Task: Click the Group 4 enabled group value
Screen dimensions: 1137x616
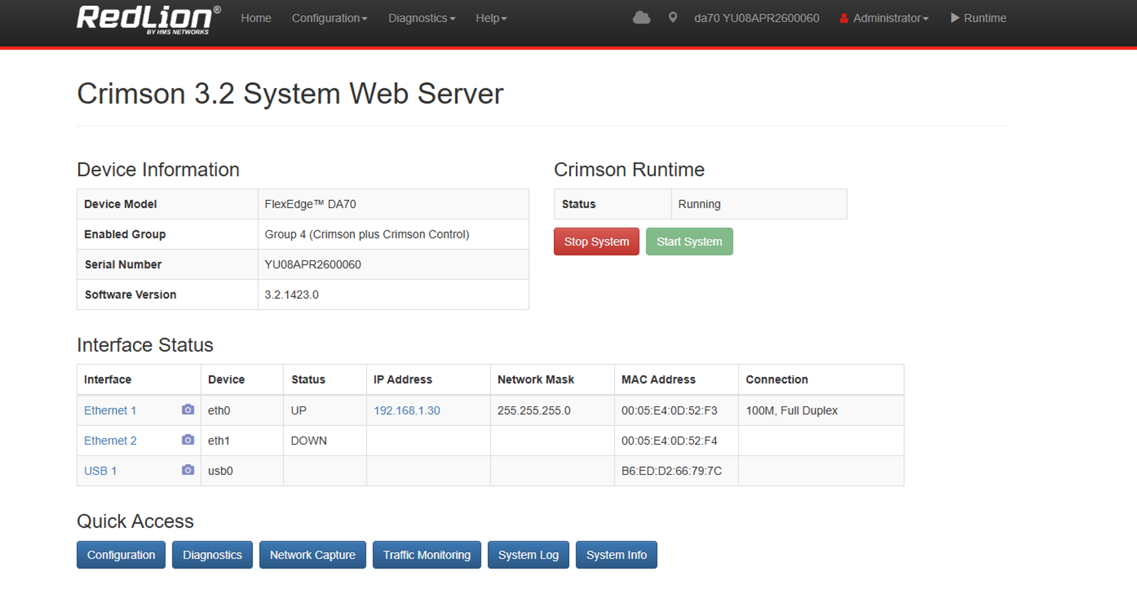Action: click(367, 234)
